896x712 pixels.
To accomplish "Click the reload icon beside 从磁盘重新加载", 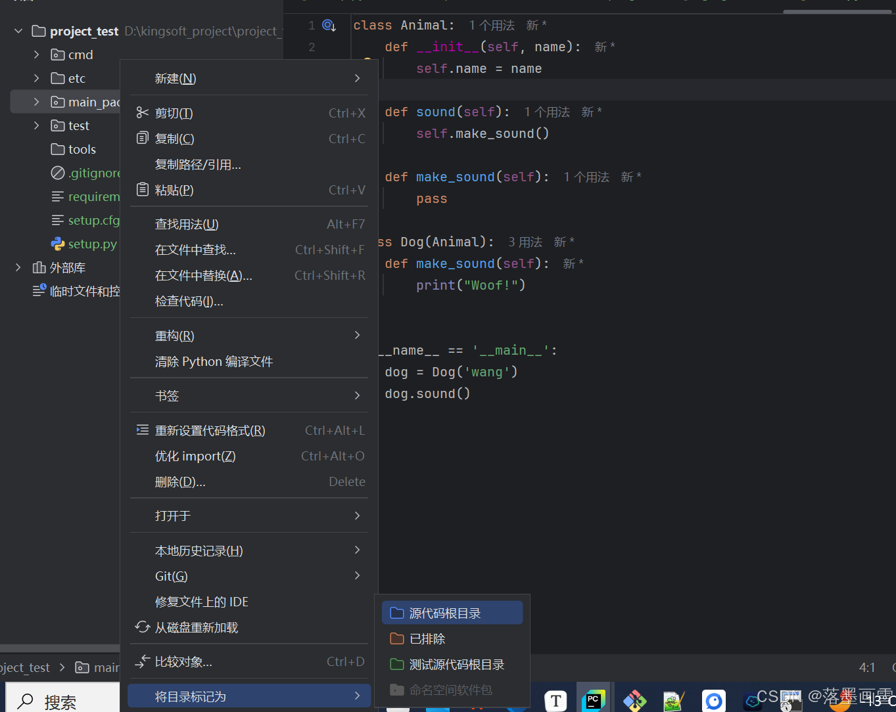I will click(x=142, y=627).
